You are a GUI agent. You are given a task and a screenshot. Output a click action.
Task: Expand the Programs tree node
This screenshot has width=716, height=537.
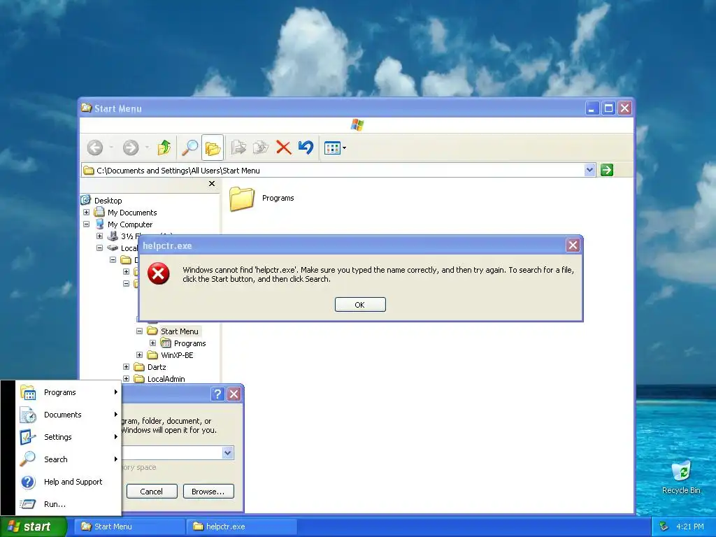pos(152,343)
